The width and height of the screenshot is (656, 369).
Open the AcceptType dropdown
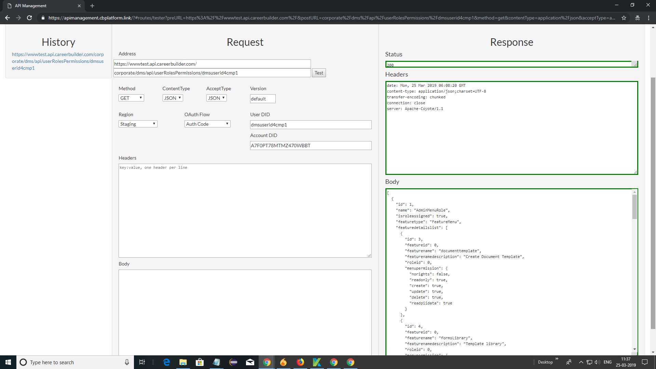point(216,98)
